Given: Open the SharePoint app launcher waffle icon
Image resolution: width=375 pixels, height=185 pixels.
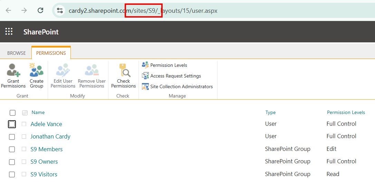Looking at the screenshot, I should pos(9,32).
